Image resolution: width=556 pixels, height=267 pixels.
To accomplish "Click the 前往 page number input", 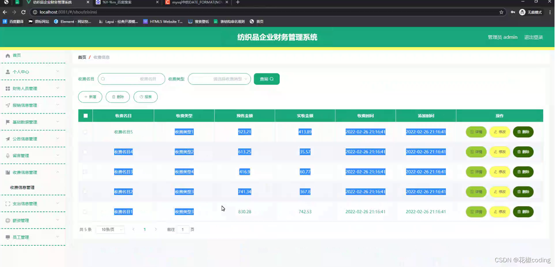I will click(x=183, y=229).
